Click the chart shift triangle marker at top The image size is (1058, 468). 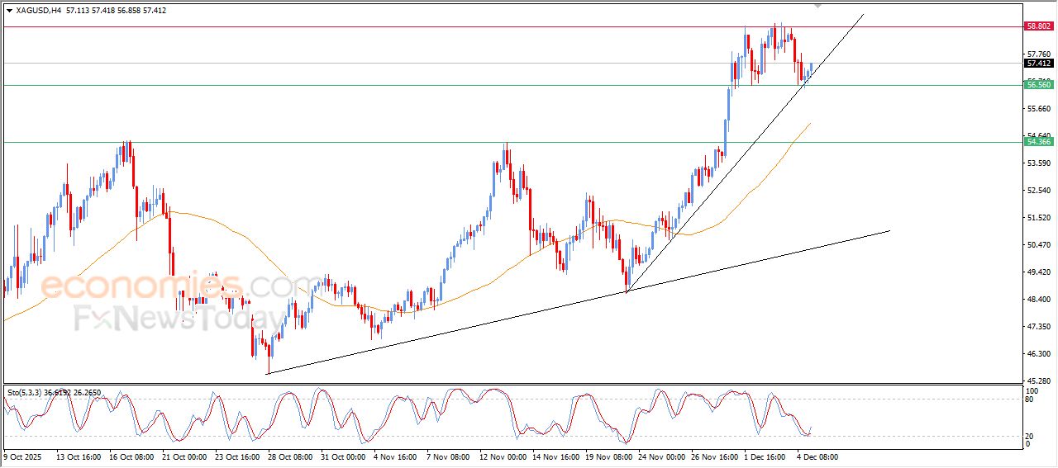click(x=818, y=6)
